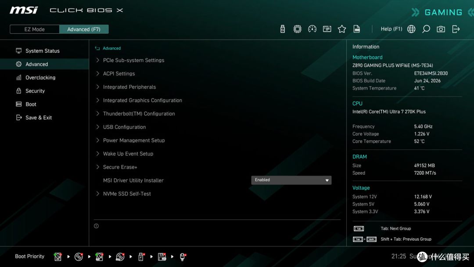The image size is (474, 267).
Task: Click the info circle icon below the settings list
Action: pyautogui.click(x=96, y=226)
